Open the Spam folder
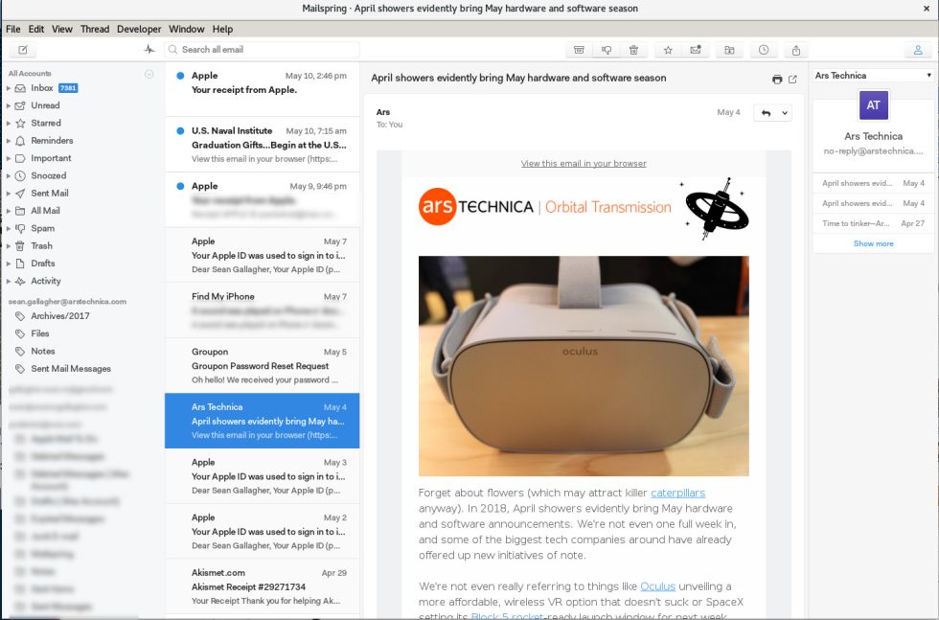This screenshot has width=939, height=620. click(x=42, y=228)
